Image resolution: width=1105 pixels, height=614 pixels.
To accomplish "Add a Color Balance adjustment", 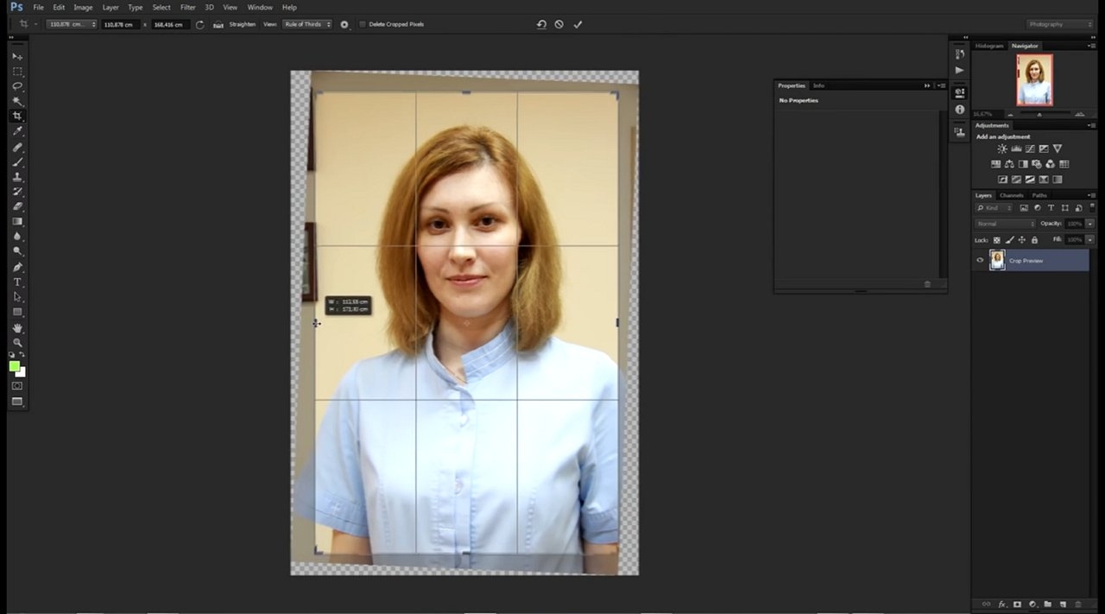I will click(1009, 164).
